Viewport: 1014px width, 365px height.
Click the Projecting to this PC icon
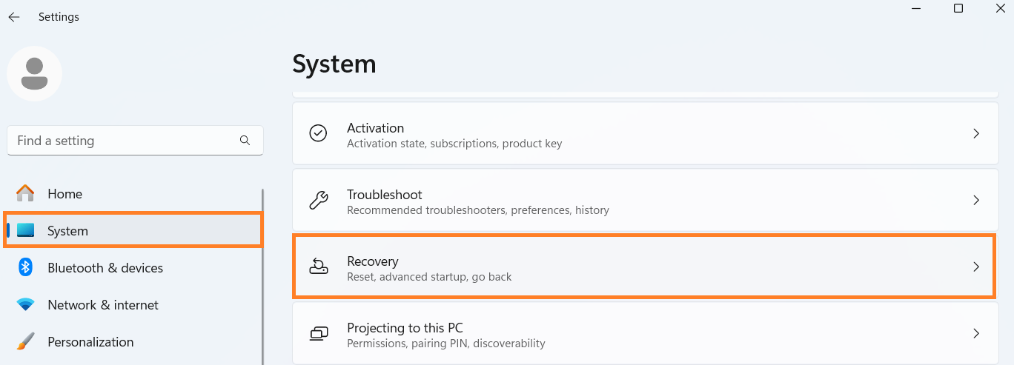click(x=318, y=334)
